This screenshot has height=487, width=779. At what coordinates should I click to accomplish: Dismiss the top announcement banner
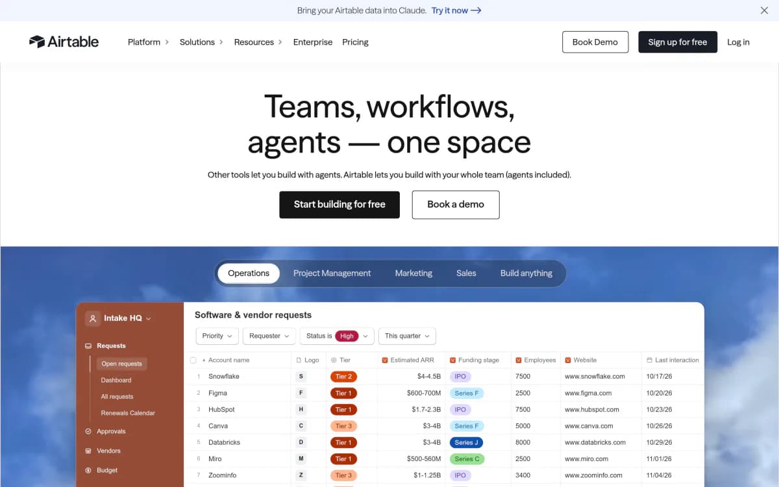(x=764, y=10)
